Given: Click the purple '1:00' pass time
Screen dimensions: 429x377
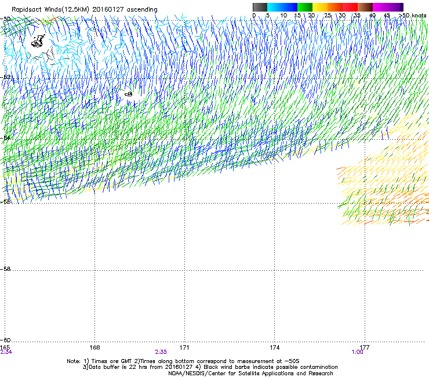Looking at the screenshot, I should 357,352.
